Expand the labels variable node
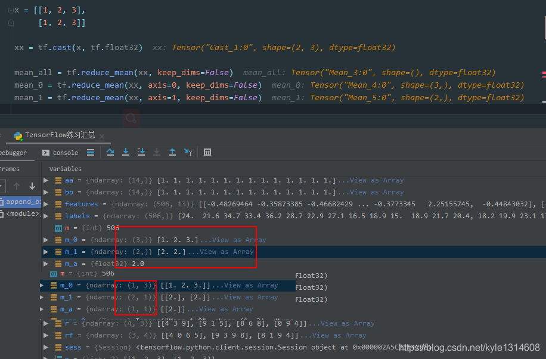Image resolution: width=546 pixels, height=359 pixels. (46, 216)
